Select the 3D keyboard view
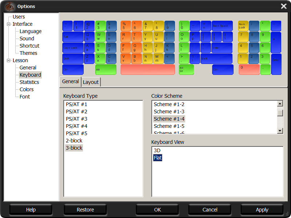291x218 pixels. 157,150
